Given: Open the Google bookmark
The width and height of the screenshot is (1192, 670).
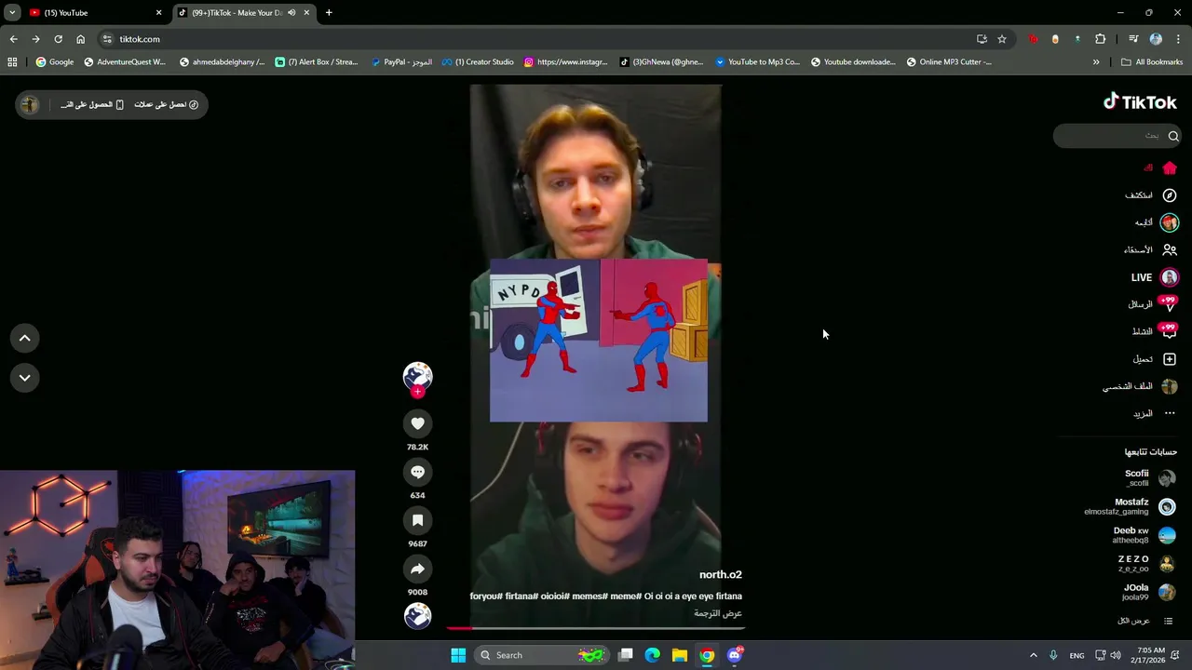Looking at the screenshot, I should point(54,62).
